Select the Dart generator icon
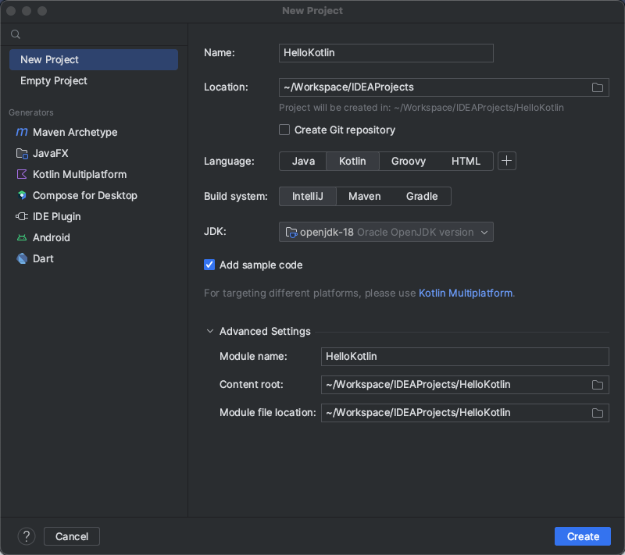 coord(22,259)
